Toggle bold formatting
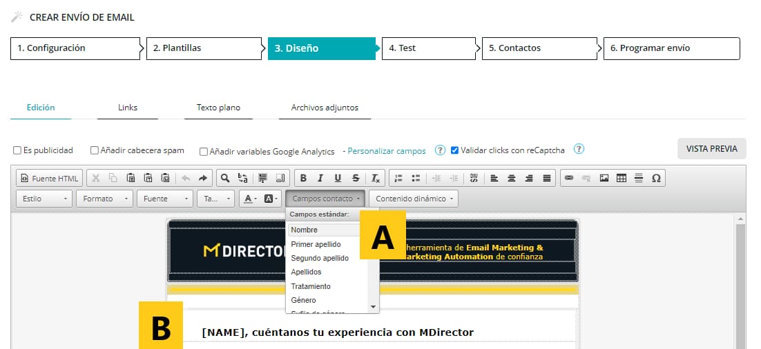This screenshot has width=761, height=349. [303, 179]
